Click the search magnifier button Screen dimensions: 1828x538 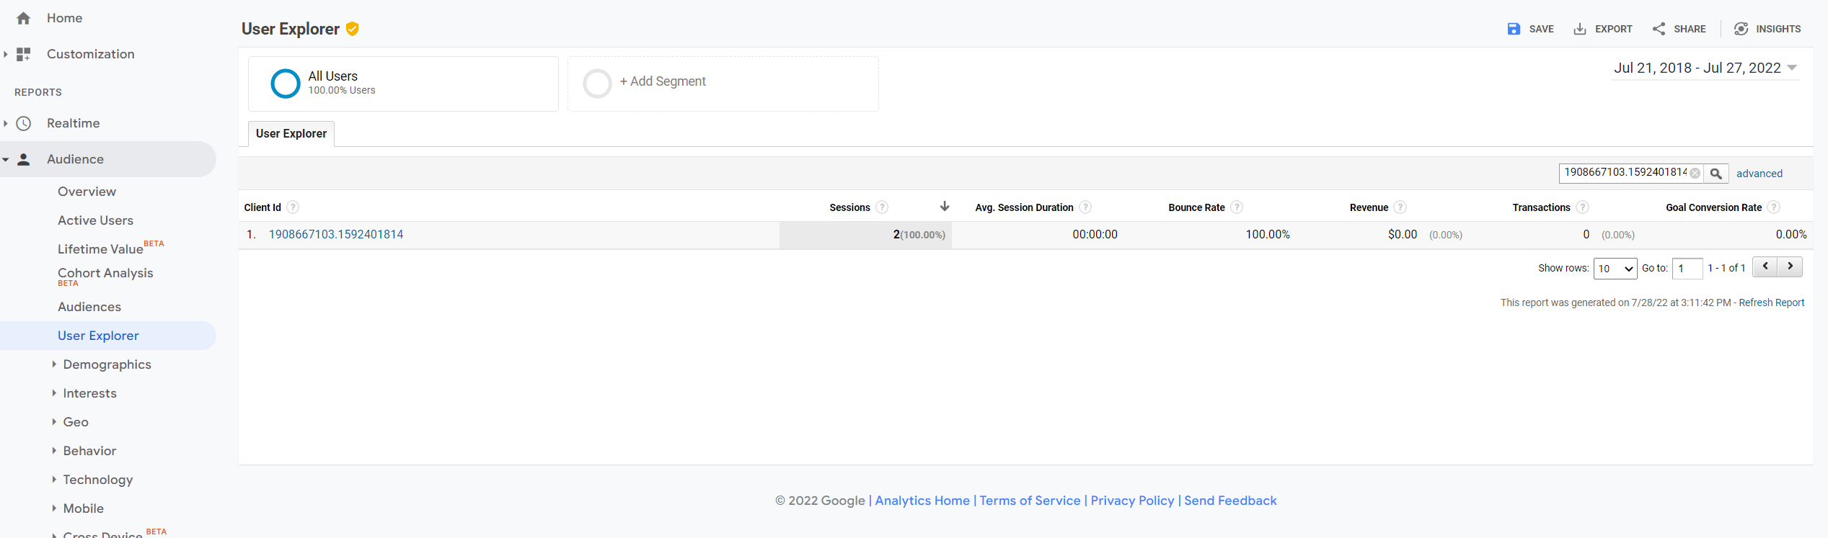tap(1716, 174)
